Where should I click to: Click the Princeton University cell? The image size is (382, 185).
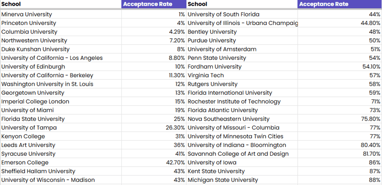pyautogui.click(x=61, y=23)
